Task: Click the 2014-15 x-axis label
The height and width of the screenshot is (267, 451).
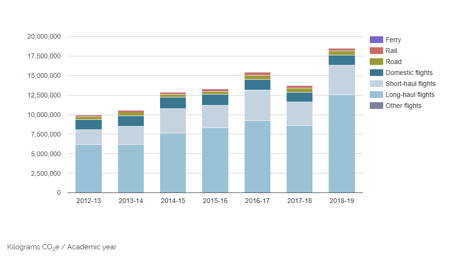Action: [173, 201]
